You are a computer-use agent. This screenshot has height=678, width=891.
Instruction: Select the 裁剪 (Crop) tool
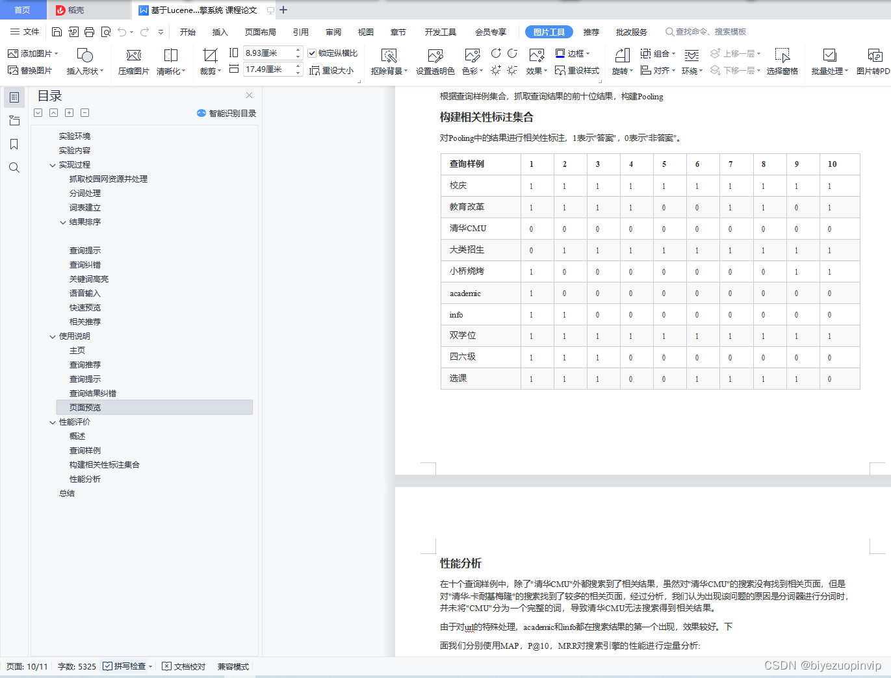tap(210, 62)
